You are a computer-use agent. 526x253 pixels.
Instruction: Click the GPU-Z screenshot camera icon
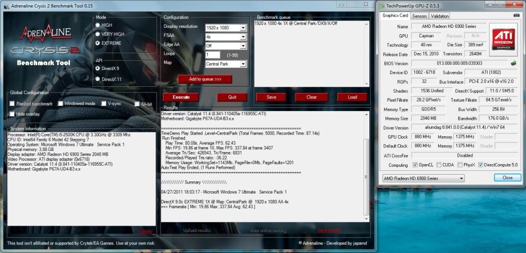click(517, 16)
